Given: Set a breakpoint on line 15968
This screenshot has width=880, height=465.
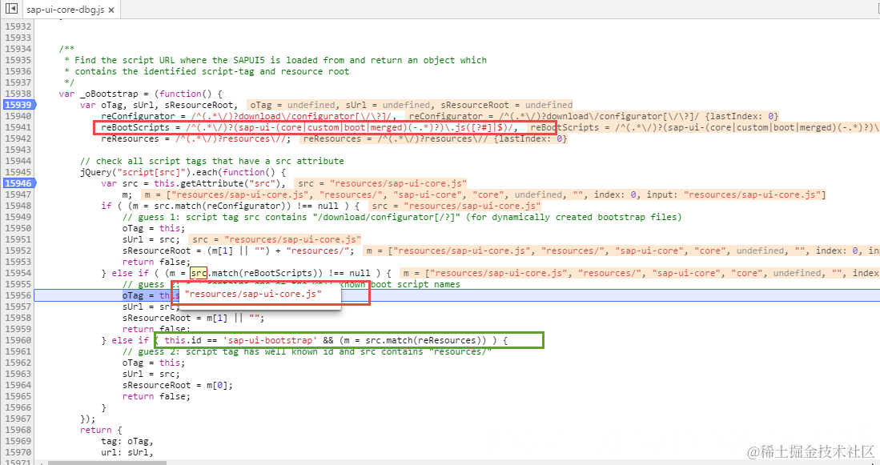Looking at the screenshot, I should 18,431.
